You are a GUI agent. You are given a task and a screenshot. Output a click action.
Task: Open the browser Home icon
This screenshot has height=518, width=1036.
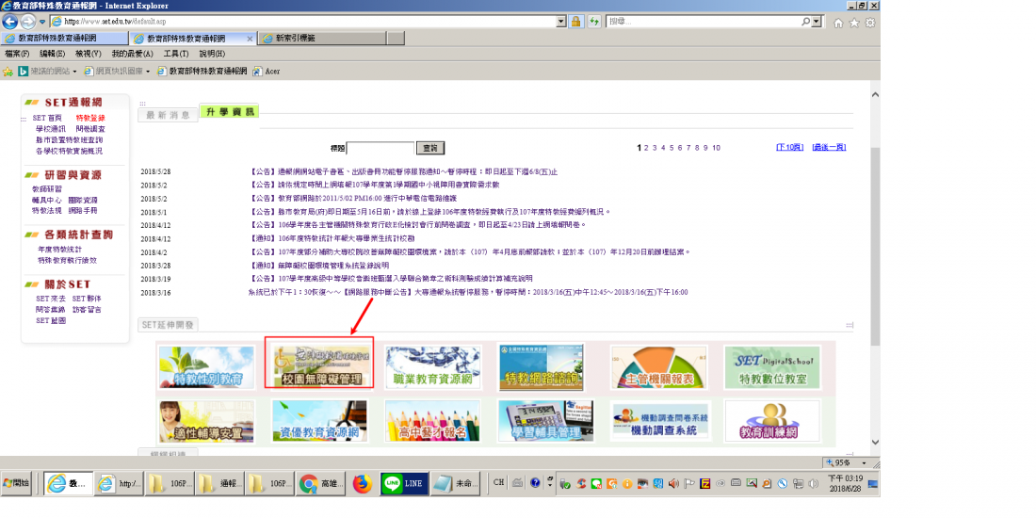click(838, 23)
